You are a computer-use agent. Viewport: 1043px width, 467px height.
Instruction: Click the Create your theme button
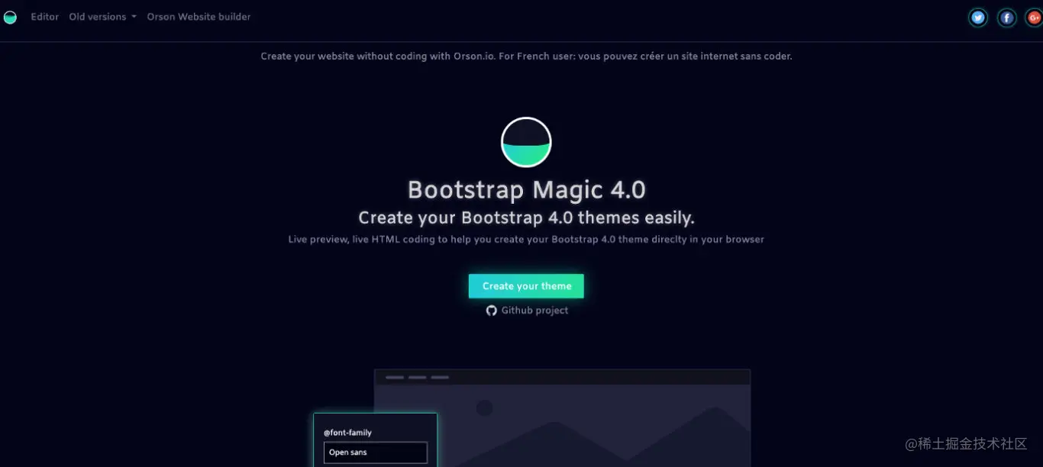tap(526, 286)
